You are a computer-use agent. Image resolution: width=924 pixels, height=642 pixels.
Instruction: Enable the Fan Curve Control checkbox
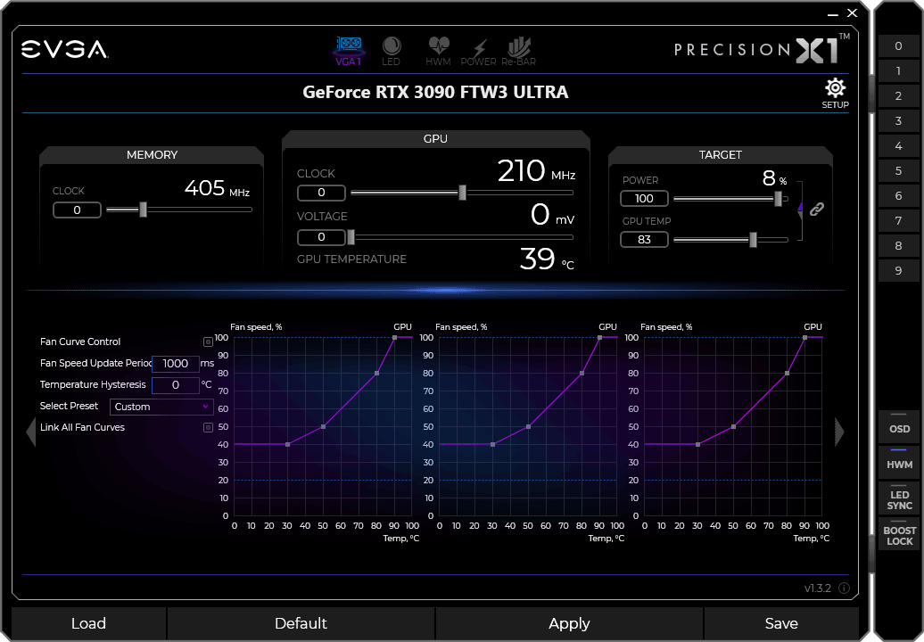pyautogui.click(x=209, y=342)
